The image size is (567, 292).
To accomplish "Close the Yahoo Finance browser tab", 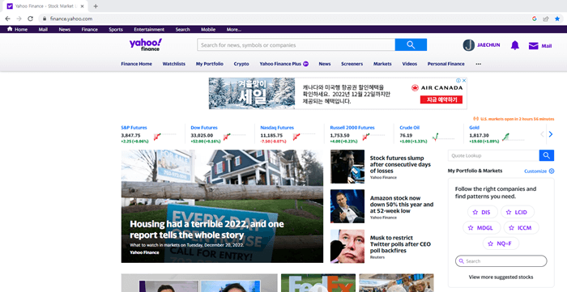I will (82, 6).
